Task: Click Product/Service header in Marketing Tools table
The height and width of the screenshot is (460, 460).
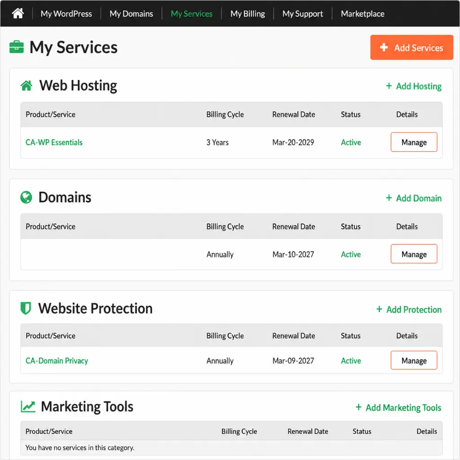Action: pyautogui.click(x=49, y=431)
